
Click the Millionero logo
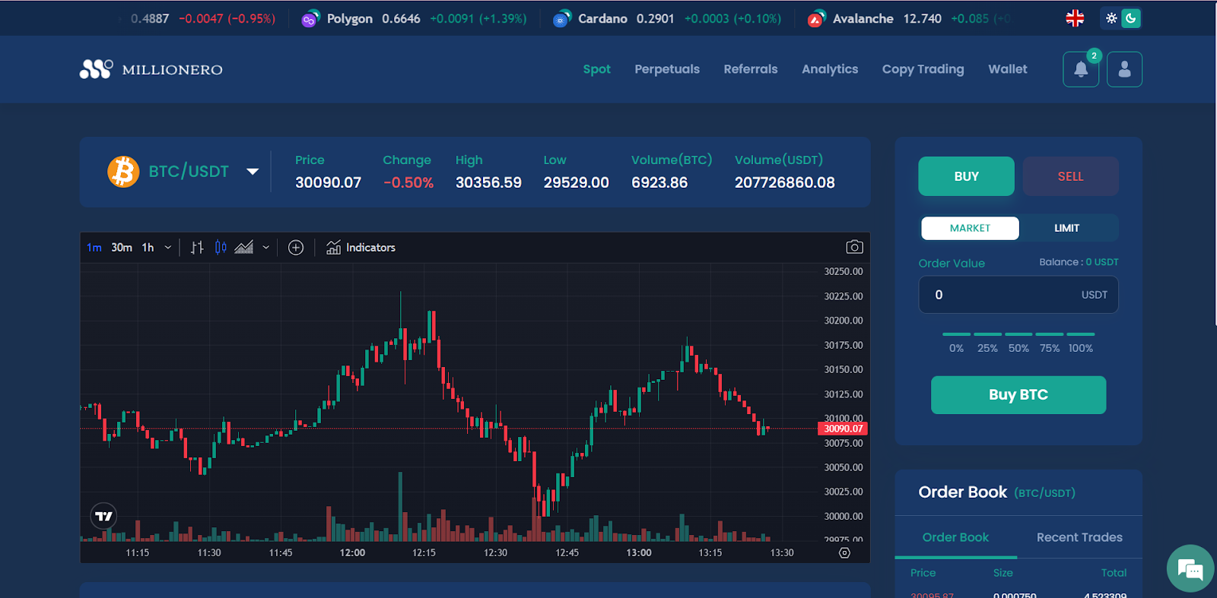tap(151, 69)
